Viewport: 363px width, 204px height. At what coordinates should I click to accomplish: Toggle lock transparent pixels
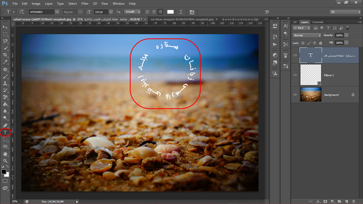point(303,43)
